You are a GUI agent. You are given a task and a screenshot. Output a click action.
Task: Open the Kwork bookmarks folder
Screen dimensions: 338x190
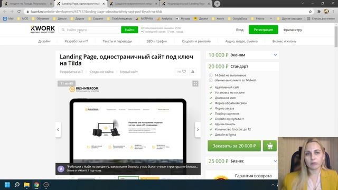coord(218,19)
